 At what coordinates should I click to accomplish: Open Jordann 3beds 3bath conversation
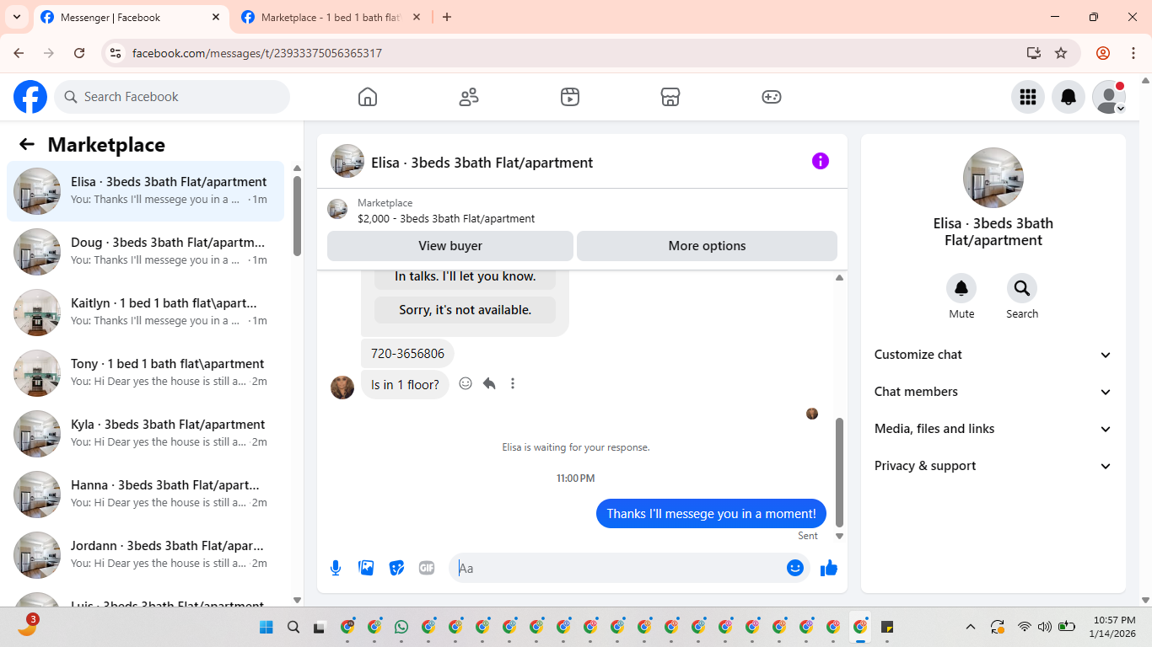(146, 555)
